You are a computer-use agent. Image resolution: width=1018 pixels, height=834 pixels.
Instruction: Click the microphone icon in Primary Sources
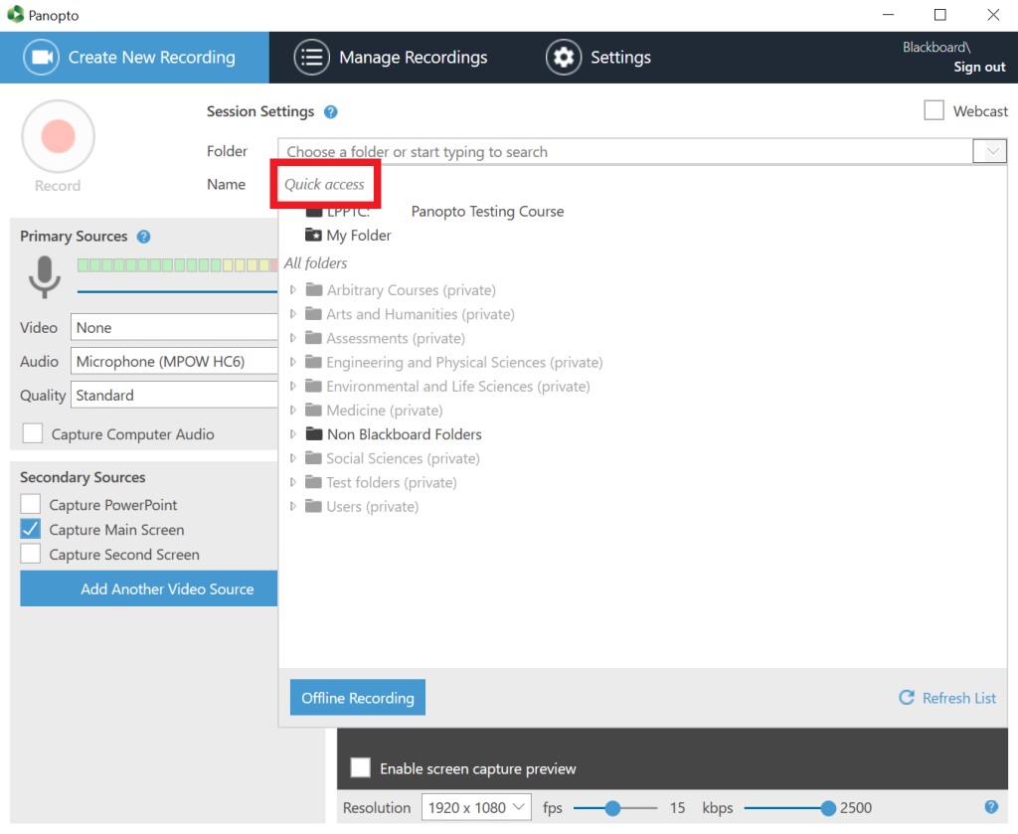coord(44,277)
